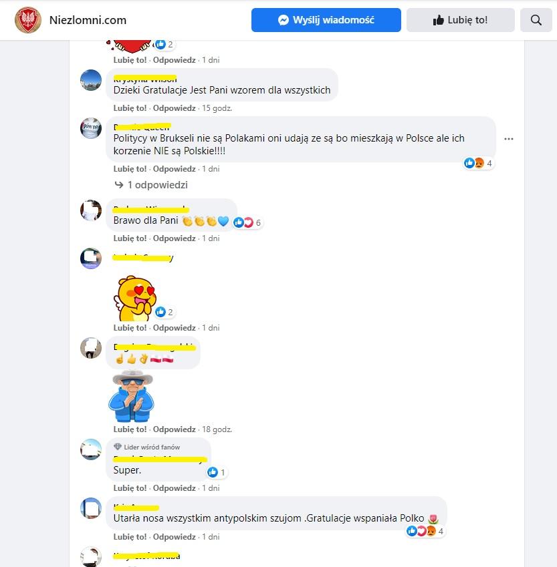Click the yellow heart-eyes duck sticker
The width and height of the screenshot is (557, 567).
click(x=134, y=299)
